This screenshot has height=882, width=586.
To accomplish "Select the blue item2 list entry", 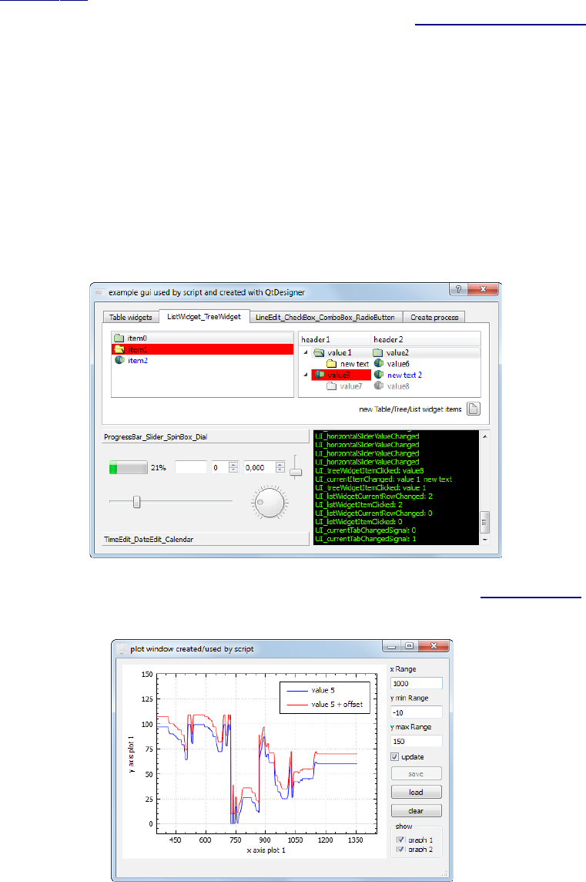I will (x=203, y=361).
